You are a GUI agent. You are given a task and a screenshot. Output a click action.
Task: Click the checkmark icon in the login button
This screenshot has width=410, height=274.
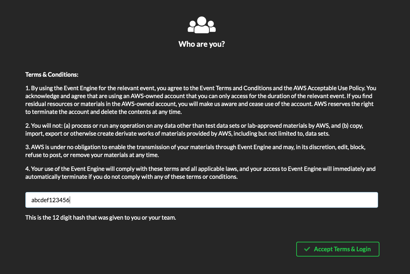pyautogui.click(x=307, y=249)
